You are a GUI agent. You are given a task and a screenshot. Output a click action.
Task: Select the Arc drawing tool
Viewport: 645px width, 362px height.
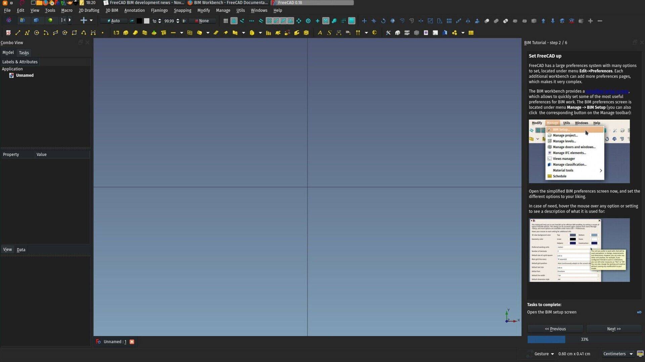46,33
